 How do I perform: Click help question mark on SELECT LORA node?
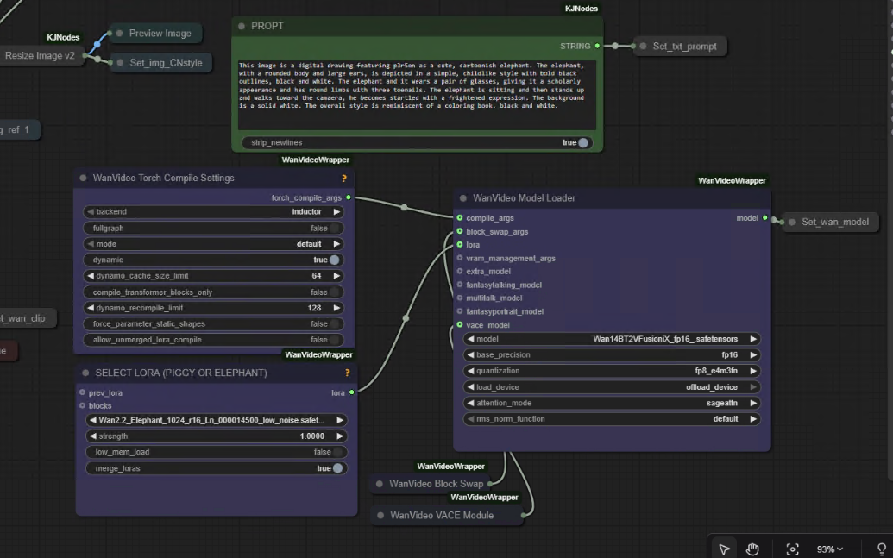pos(348,373)
